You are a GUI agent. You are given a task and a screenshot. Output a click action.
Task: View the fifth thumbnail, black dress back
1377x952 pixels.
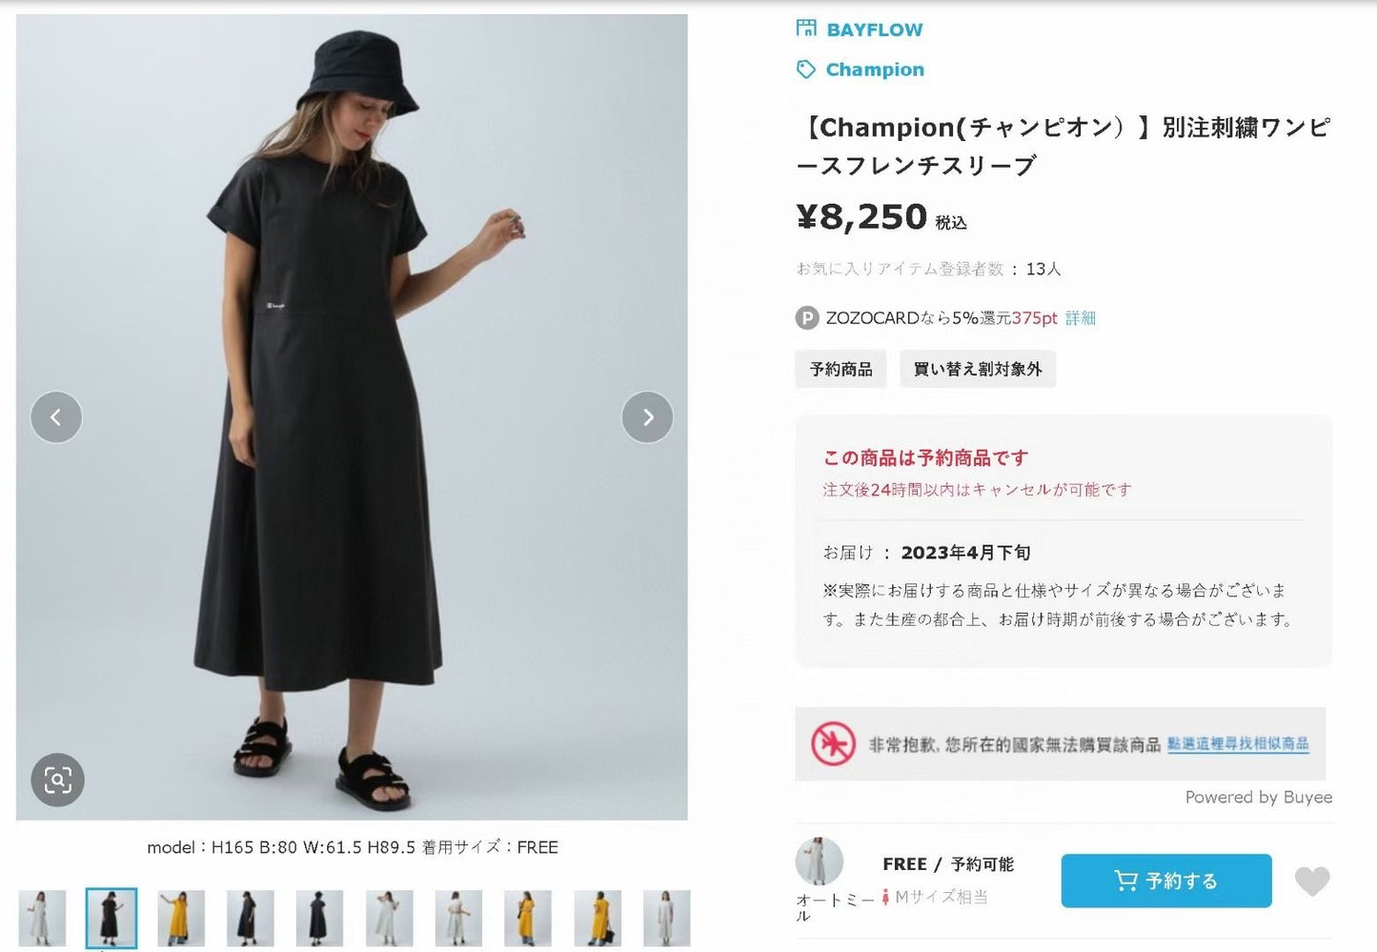[x=319, y=918]
